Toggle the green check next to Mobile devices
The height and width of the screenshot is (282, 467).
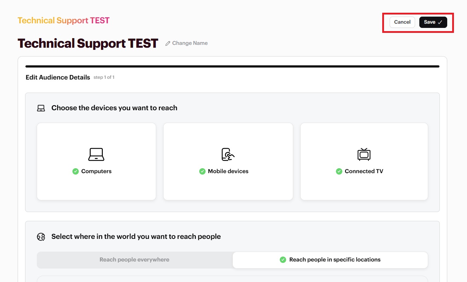(202, 171)
